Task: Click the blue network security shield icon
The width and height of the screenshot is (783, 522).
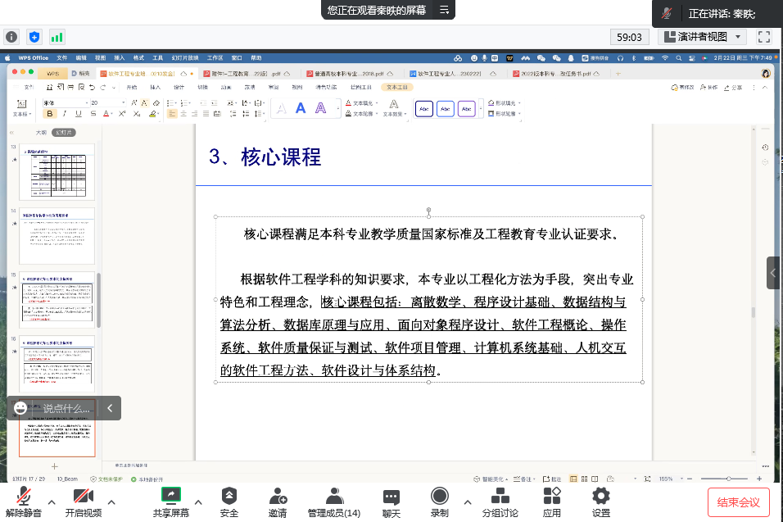Action: [x=34, y=37]
